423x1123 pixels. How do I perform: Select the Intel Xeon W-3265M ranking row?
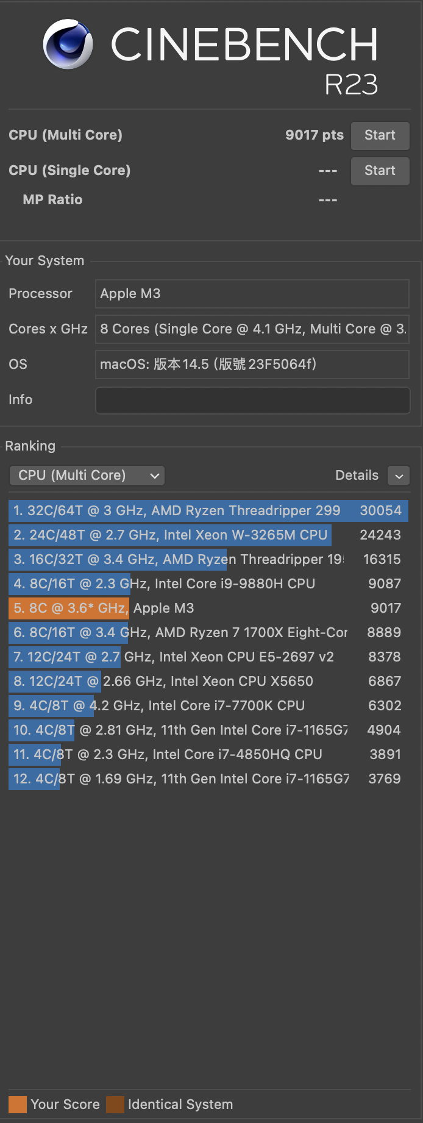(208, 535)
